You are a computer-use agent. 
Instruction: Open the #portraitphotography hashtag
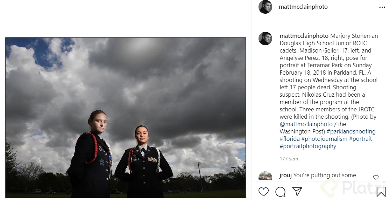[308, 146]
